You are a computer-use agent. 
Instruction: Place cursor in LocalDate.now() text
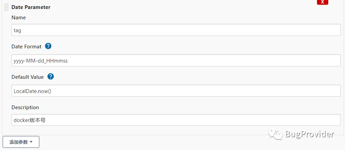click(x=32, y=91)
